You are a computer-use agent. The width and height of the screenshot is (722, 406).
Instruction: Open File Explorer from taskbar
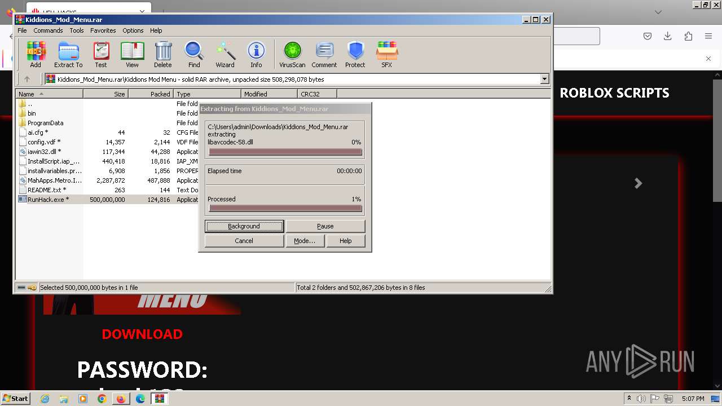[x=64, y=399]
